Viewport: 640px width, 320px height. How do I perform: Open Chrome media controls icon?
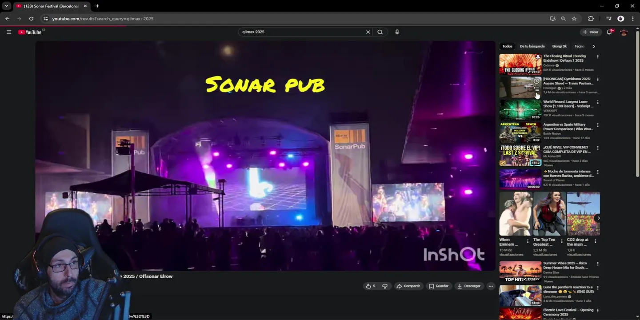pyautogui.click(x=609, y=19)
